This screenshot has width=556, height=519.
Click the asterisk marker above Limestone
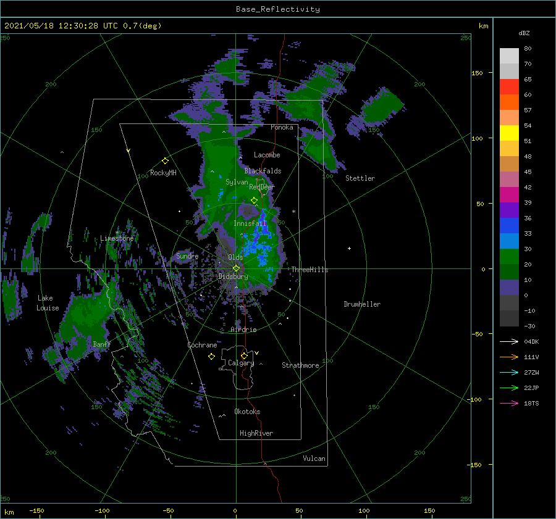117,233
